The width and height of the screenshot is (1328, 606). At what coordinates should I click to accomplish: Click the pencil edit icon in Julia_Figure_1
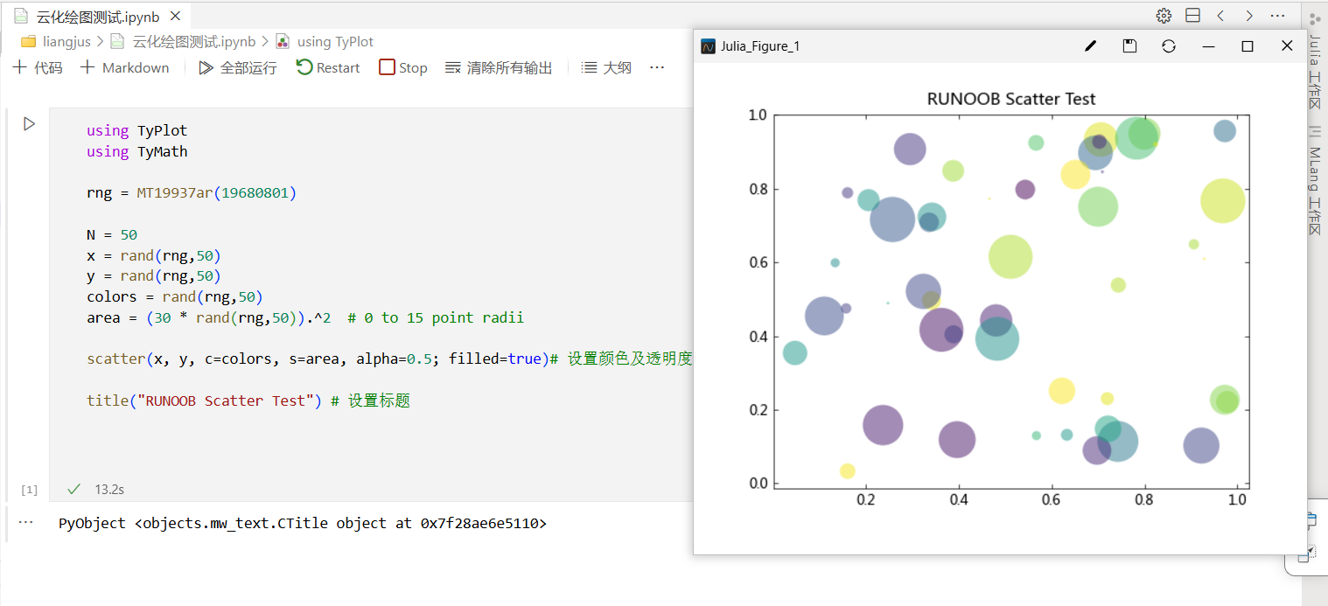pyautogui.click(x=1090, y=46)
